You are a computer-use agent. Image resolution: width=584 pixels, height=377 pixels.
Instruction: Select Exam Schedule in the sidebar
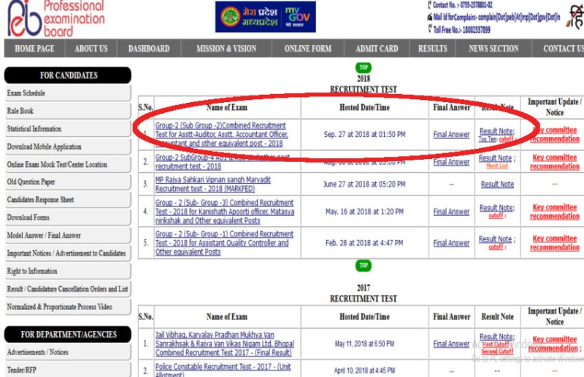point(26,93)
